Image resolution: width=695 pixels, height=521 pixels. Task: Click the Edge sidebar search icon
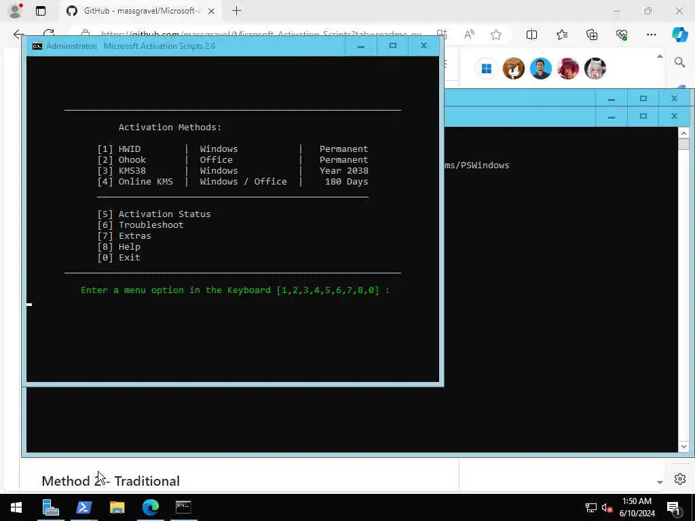pos(679,62)
